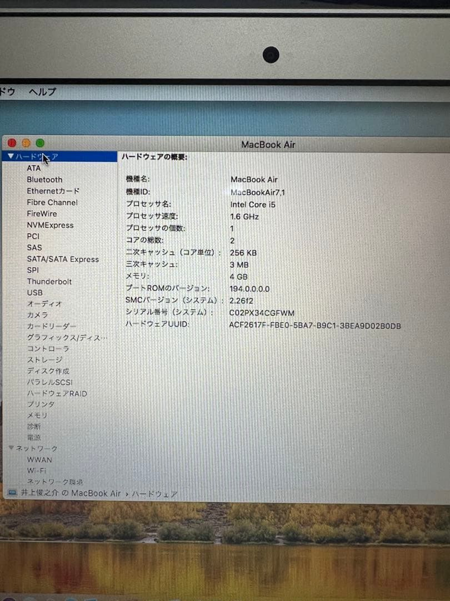Click the green zoom window button
The height and width of the screenshot is (601, 450).
(40, 144)
